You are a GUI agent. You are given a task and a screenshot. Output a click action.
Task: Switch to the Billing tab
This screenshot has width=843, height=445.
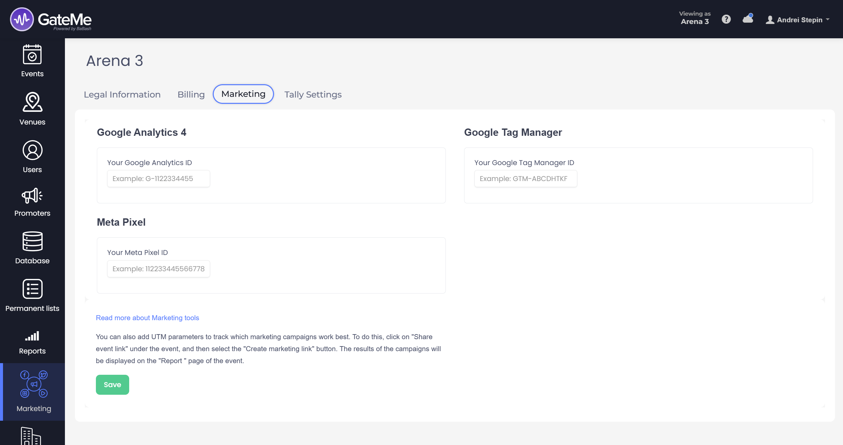191,95
